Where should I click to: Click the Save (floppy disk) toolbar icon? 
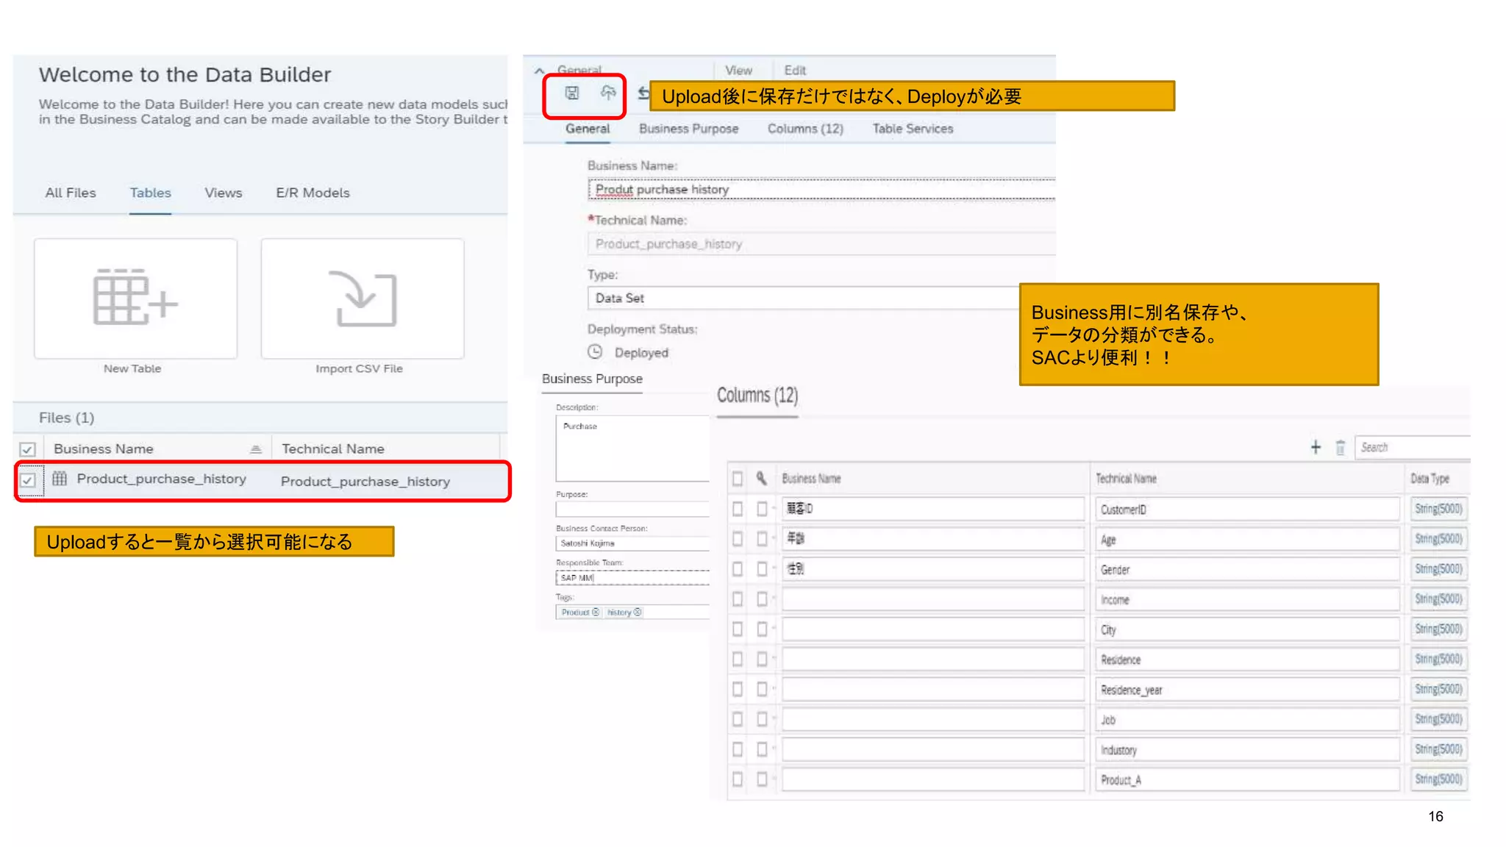coord(571,93)
